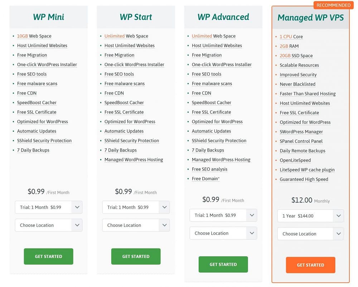Viewport: 358px width, 287px height.
Task: Click OpenLiteSpeed feature in VPS plan
Action: click(x=295, y=161)
